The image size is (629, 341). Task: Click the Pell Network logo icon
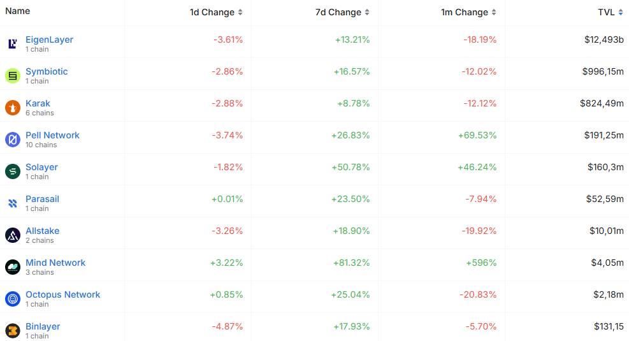[13, 140]
